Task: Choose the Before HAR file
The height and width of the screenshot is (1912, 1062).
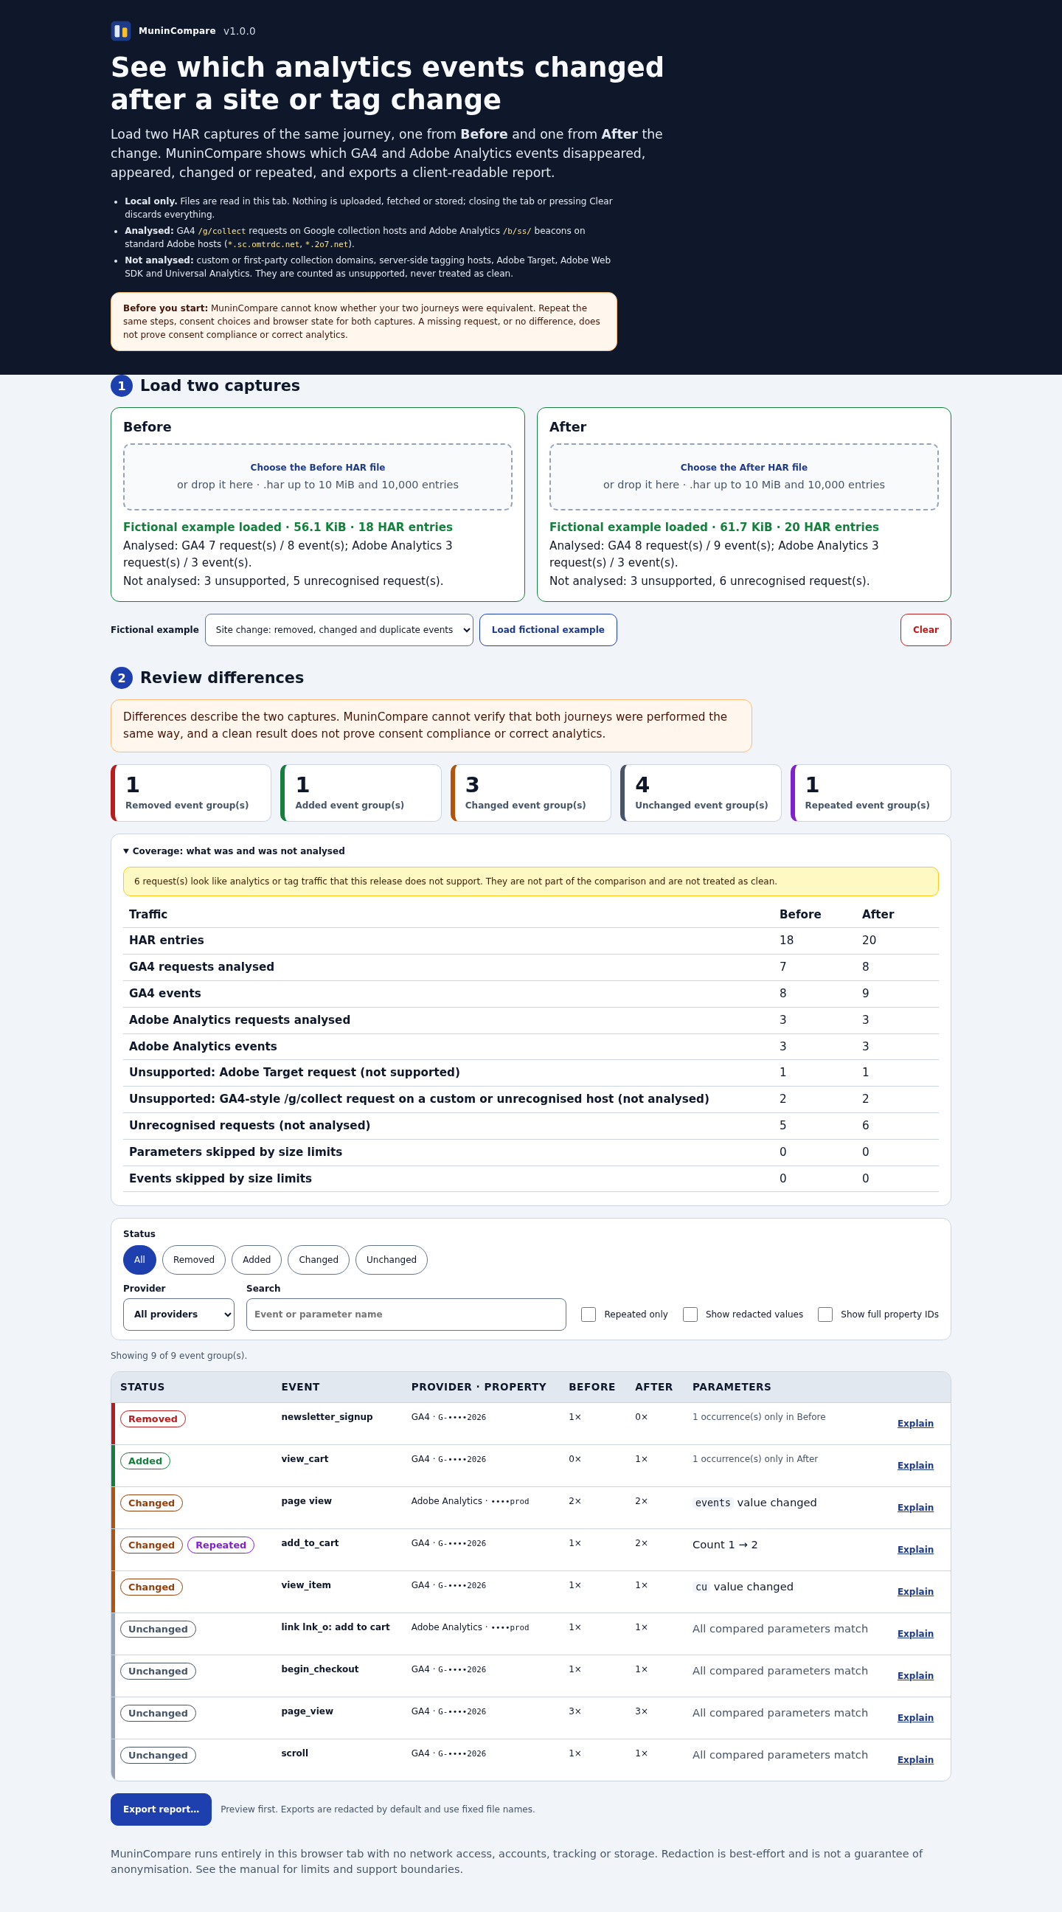Action: 318,477
